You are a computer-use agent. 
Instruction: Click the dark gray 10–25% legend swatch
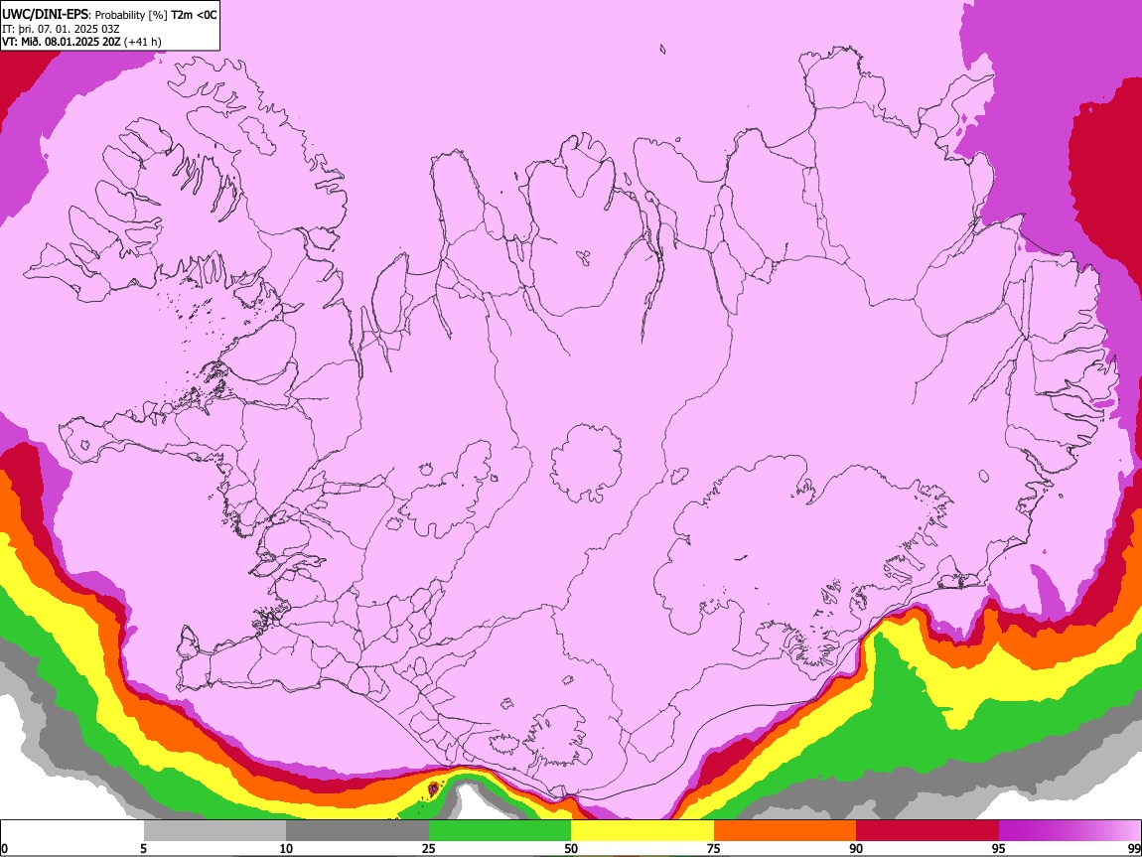tap(357, 831)
